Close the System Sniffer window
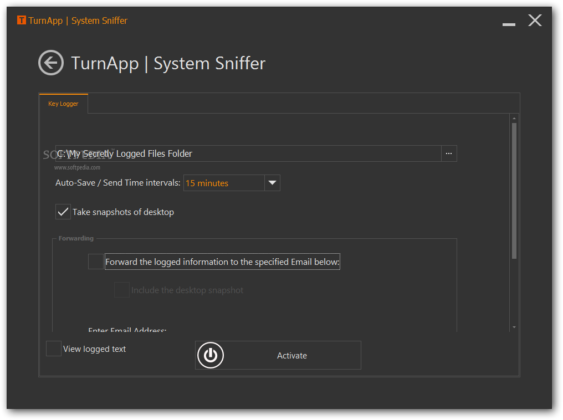The width and height of the screenshot is (563, 420). [535, 20]
